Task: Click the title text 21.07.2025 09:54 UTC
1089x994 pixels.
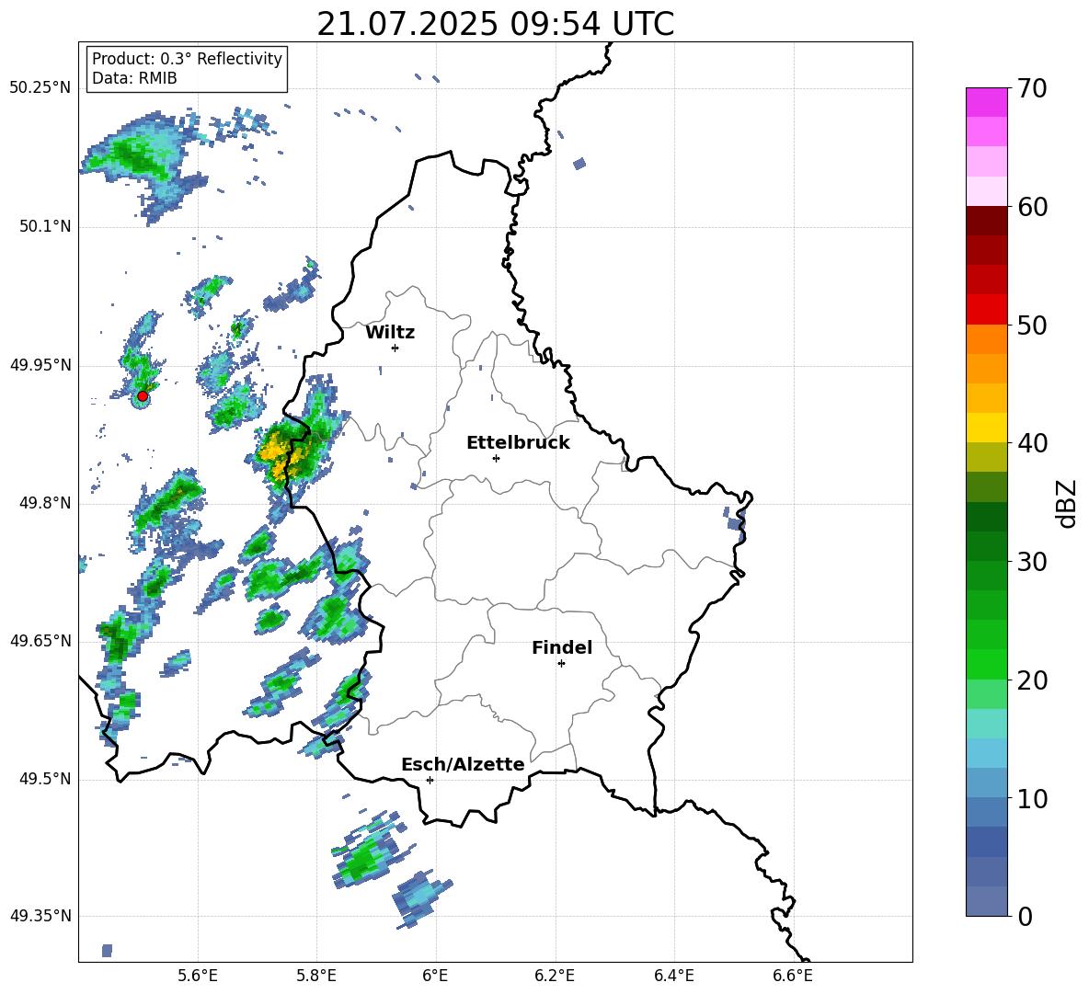Action: 495,24
